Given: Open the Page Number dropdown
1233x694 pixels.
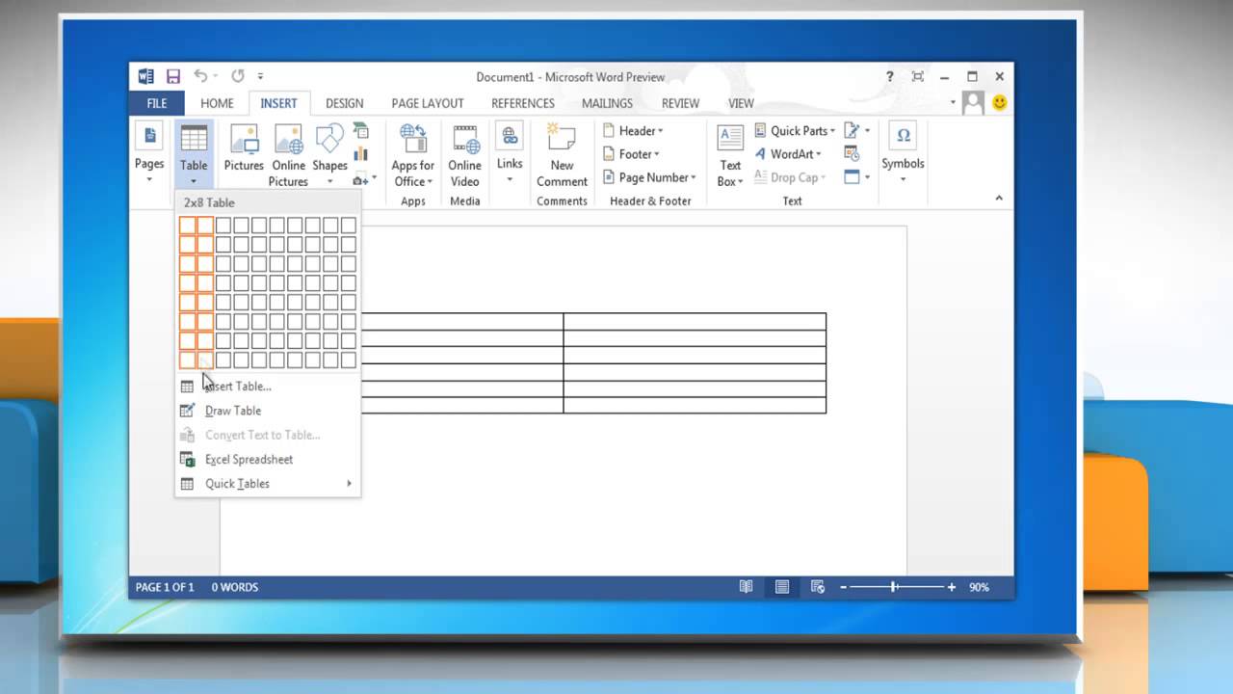Looking at the screenshot, I should [649, 177].
